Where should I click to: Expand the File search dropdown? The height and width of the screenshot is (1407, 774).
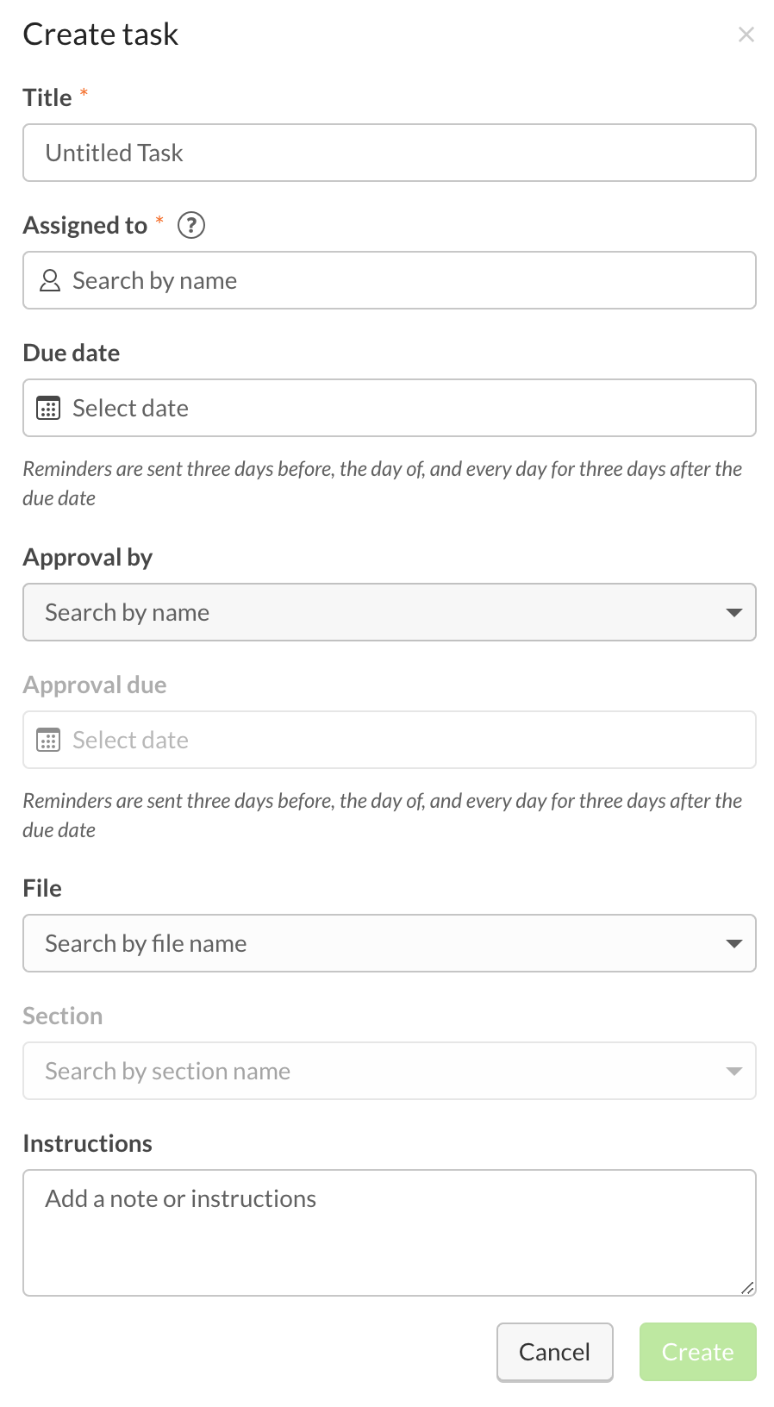point(733,943)
